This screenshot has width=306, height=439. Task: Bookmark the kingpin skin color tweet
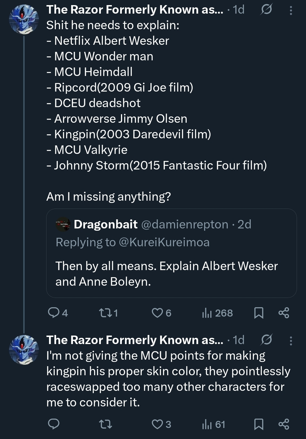(x=259, y=424)
